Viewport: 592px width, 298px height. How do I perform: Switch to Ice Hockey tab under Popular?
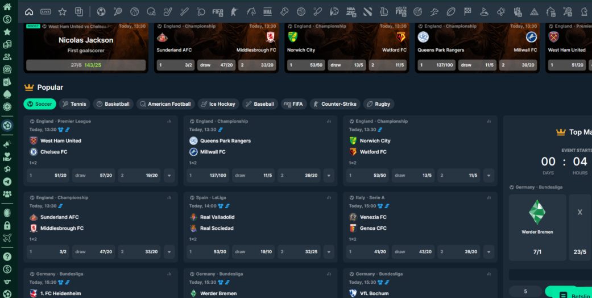(x=218, y=104)
